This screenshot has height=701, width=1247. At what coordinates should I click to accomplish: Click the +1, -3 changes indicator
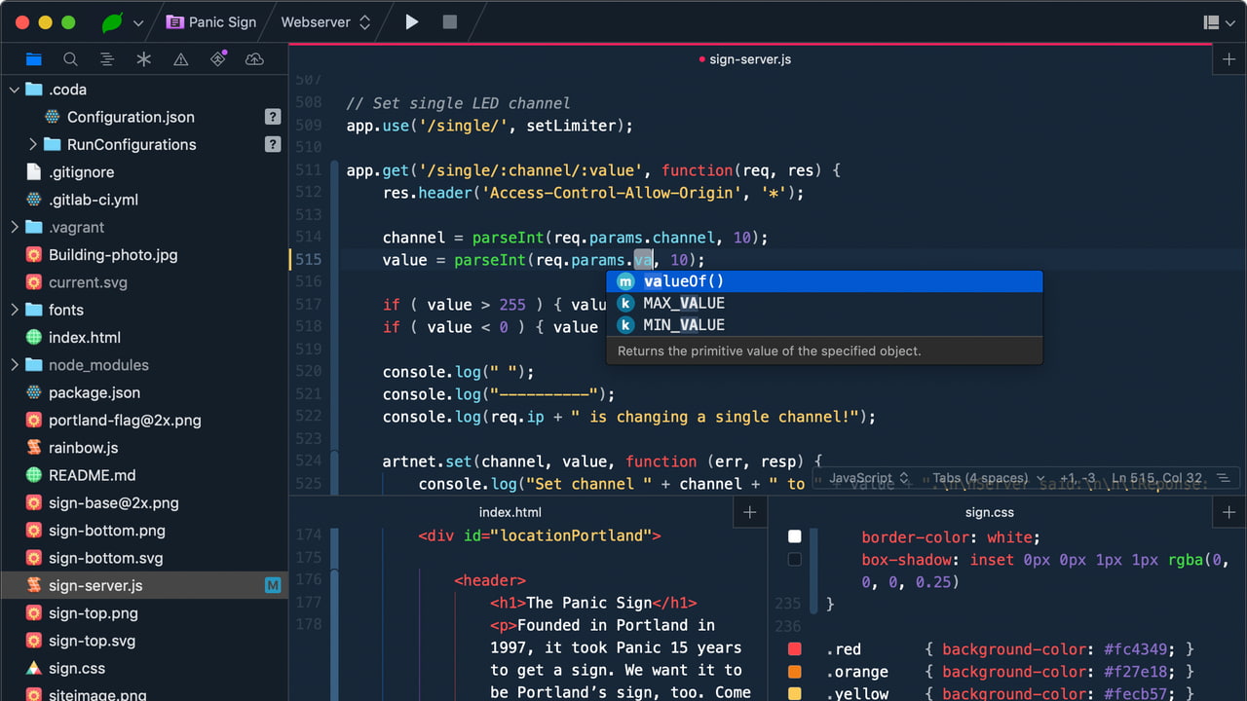pos(1077,478)
